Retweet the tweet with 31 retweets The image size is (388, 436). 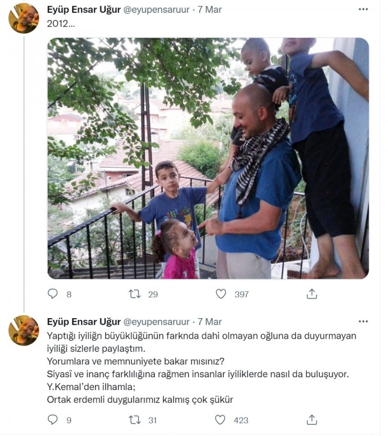[x=135, y=420]
